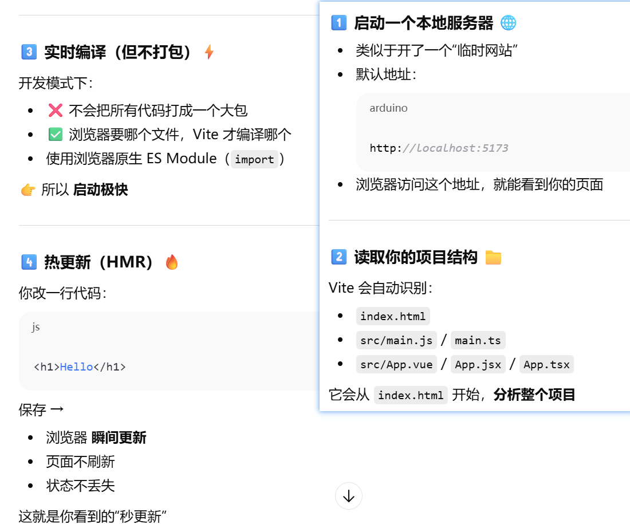This screenshot has width=630, height=524.
Task: Click the 'index.html' list item code
Action: coord(393,316)
